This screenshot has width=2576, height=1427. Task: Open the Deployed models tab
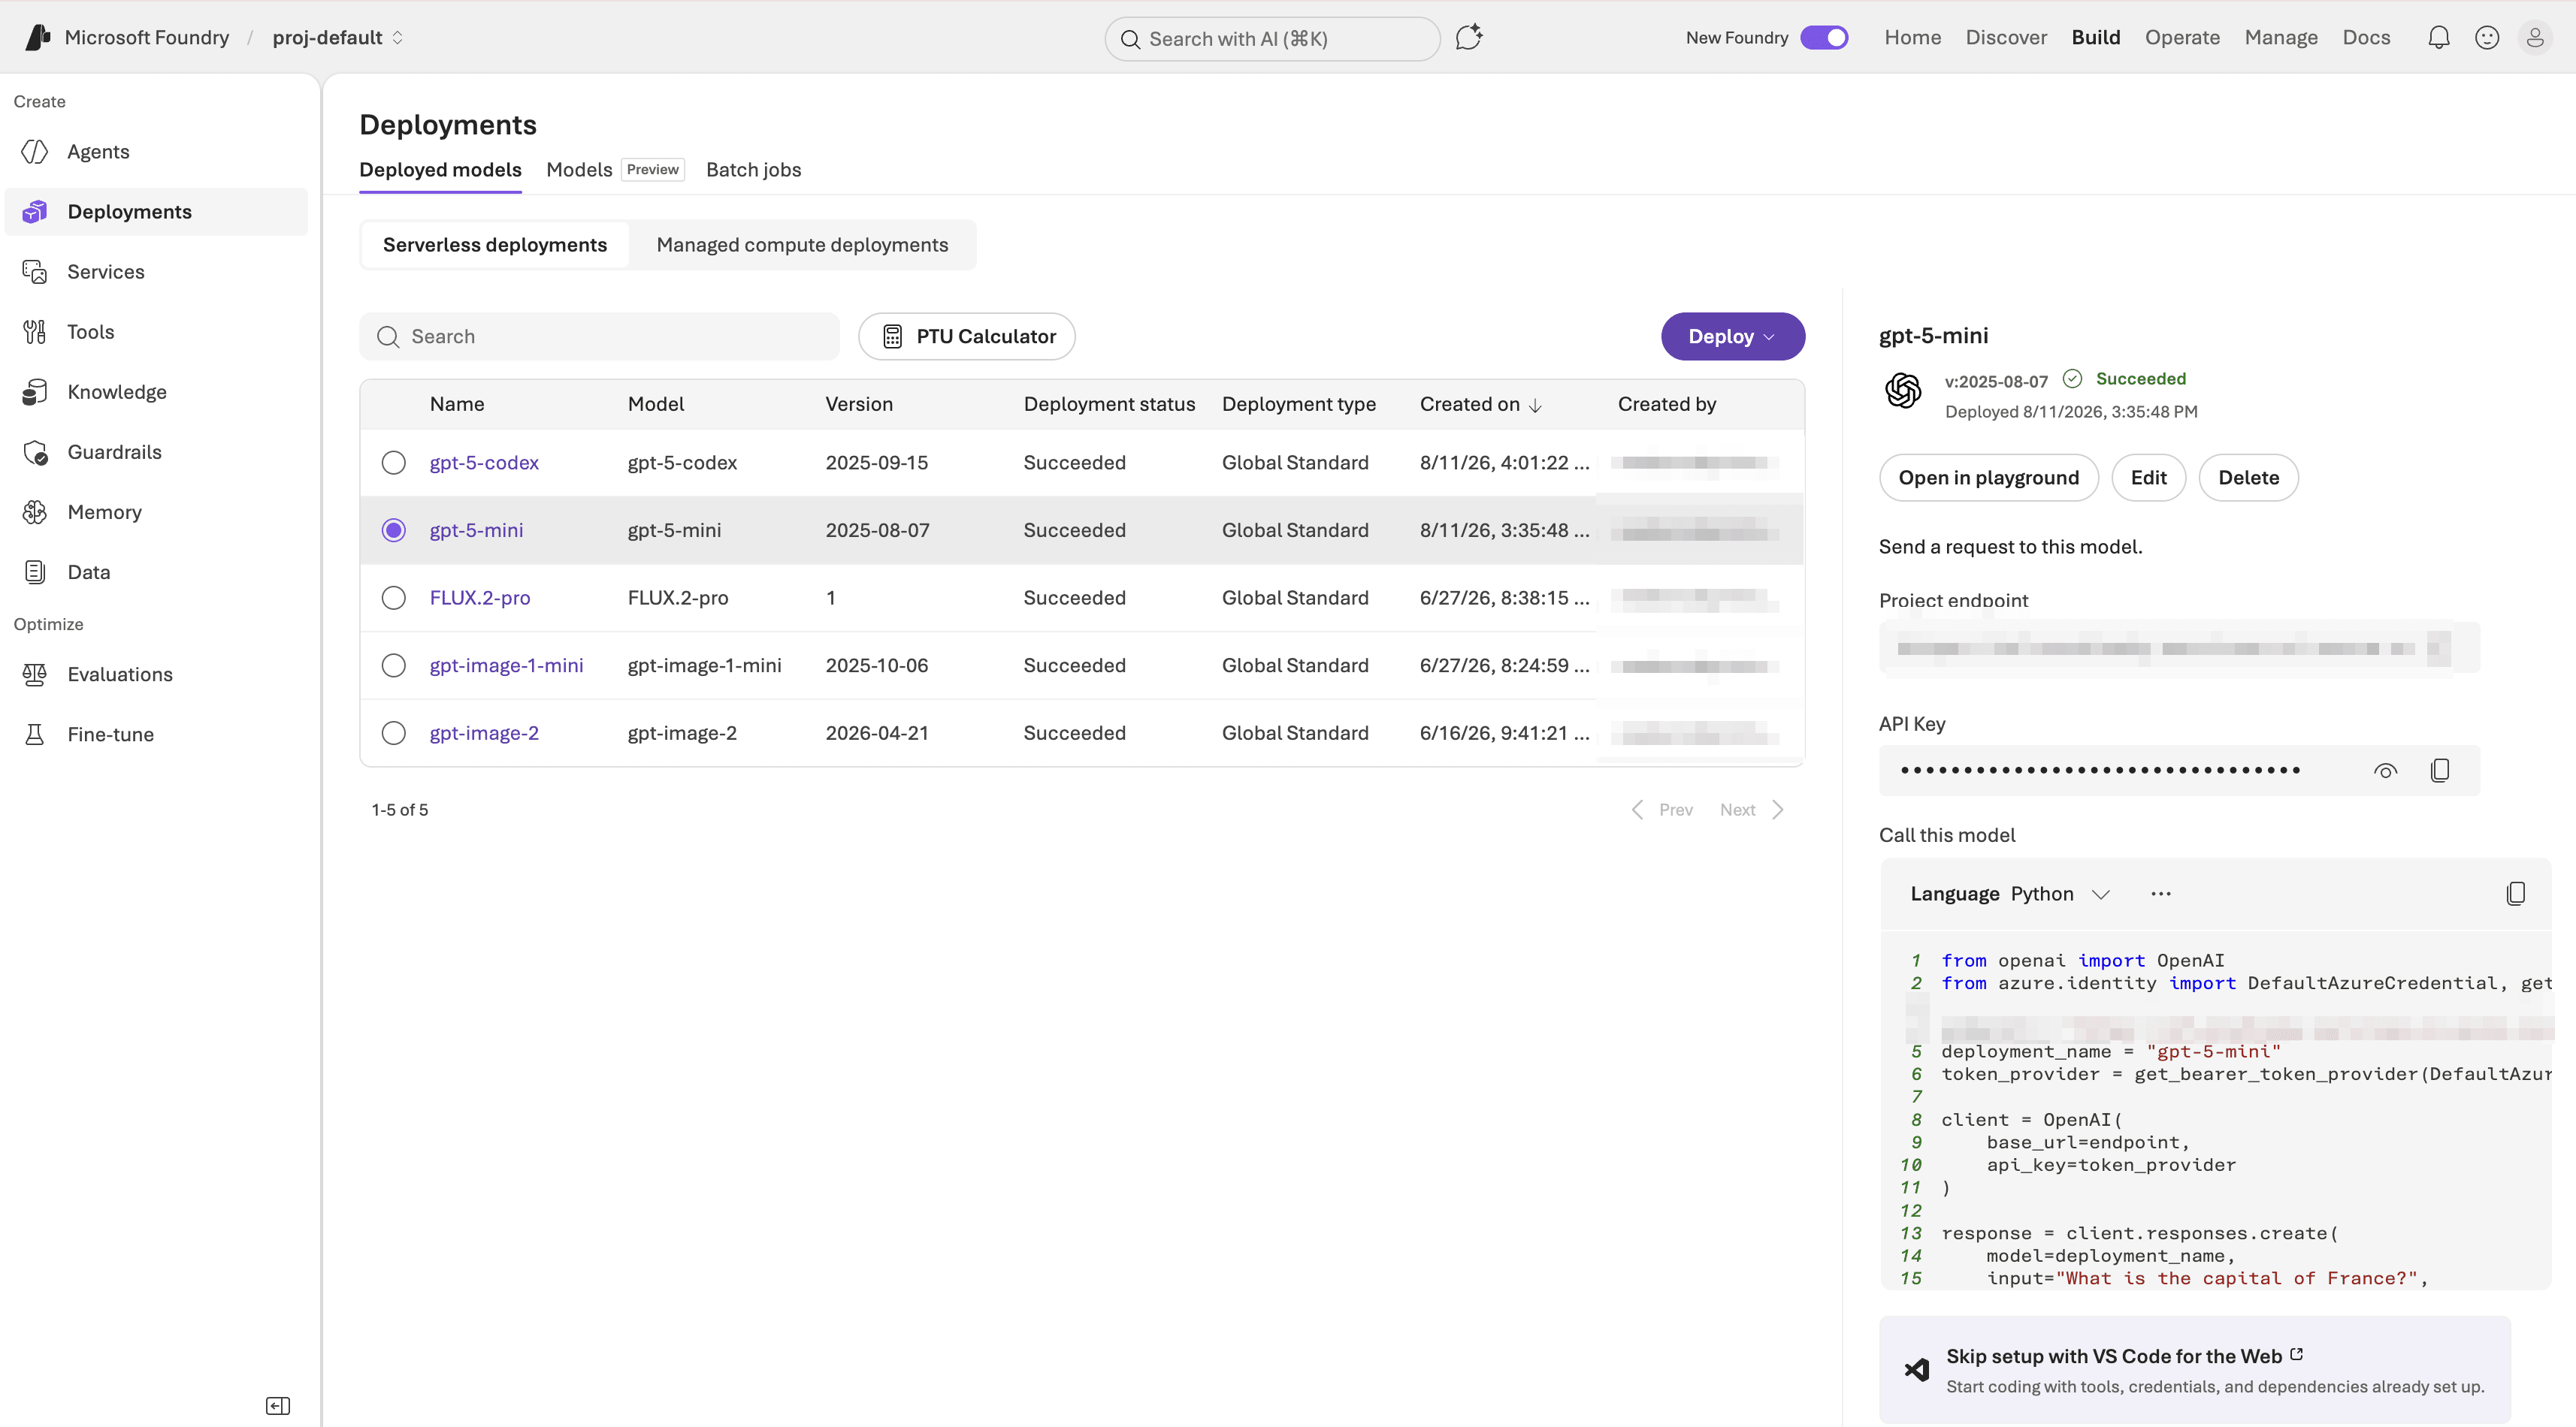(x=440, y=170)
